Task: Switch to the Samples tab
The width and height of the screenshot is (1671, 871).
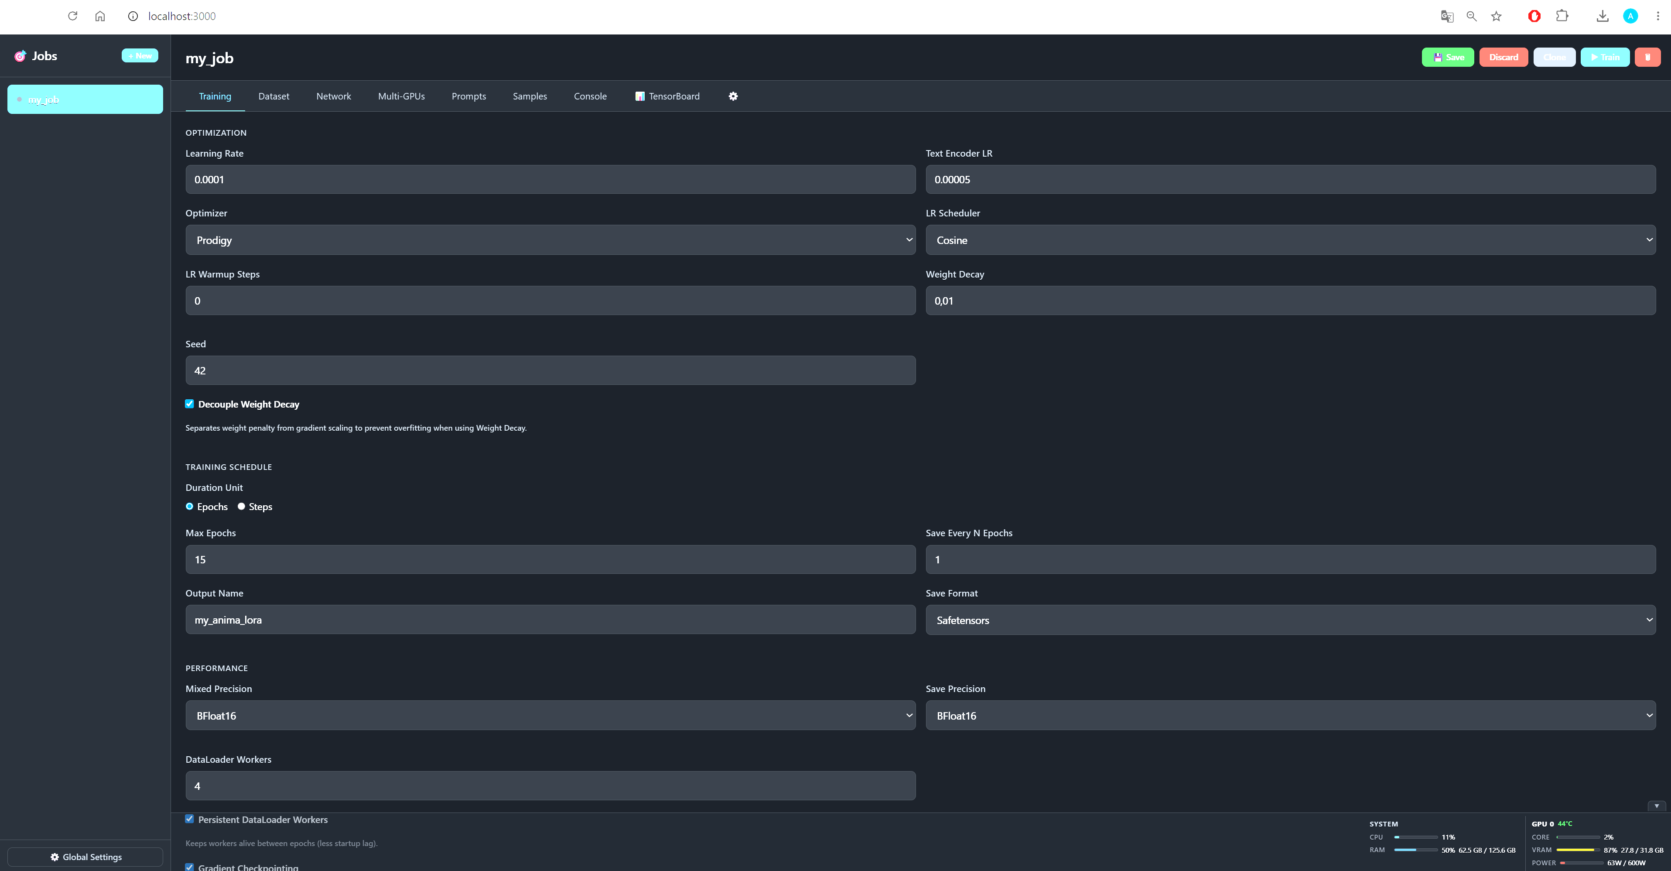Action: point(530,96)
